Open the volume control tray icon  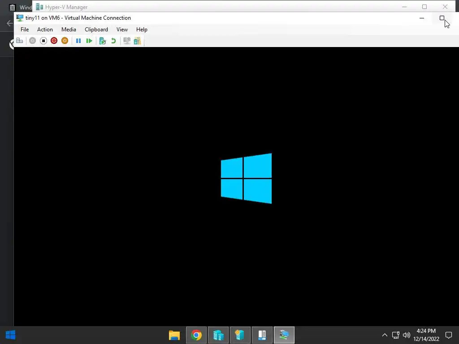coord(406,335)
